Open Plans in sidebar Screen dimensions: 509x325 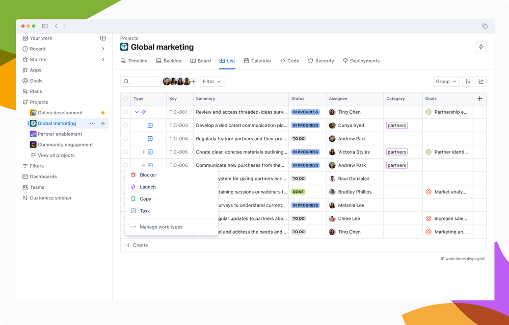pos(32,91)
